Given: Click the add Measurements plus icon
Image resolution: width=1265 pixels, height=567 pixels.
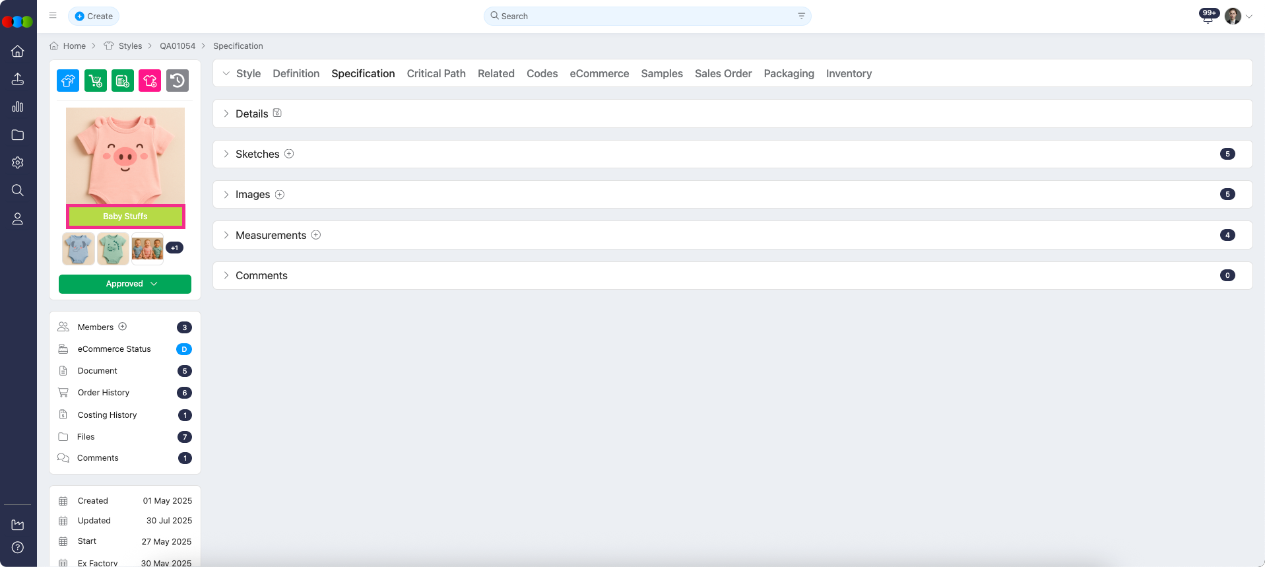Looking at the screenshot, I should (316, 235).
